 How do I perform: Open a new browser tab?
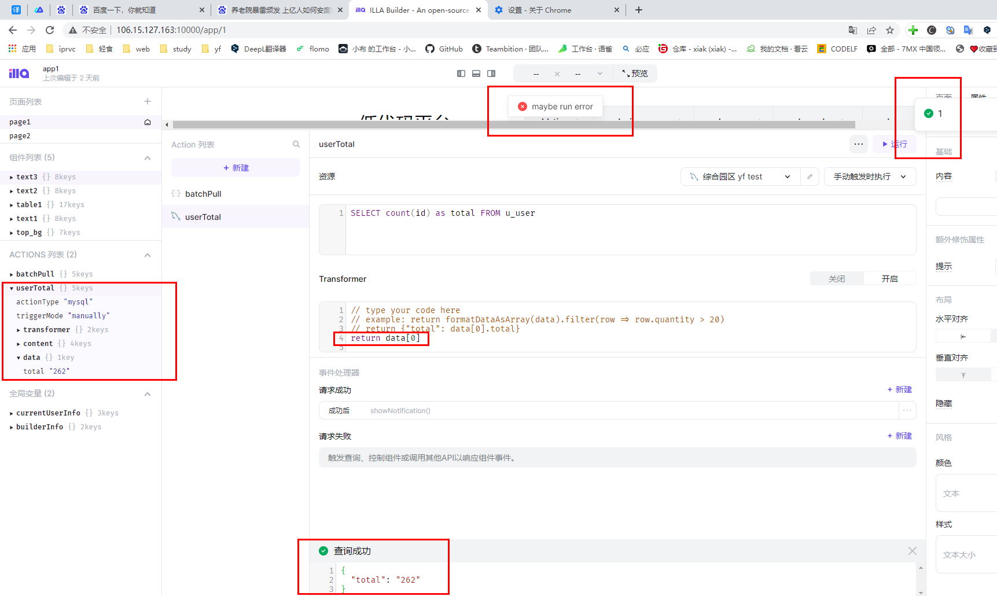click(639, 10)
